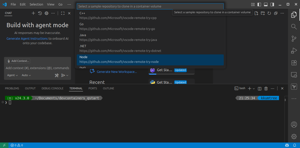Expand send options dropdown arrow
The height and width of the screenshot is (148, 300).
pyautogui.click(x=67, y=75)
